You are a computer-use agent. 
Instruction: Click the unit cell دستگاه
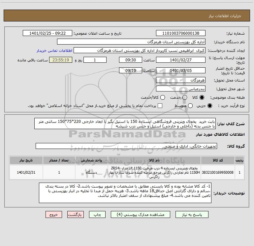point(91,172)
